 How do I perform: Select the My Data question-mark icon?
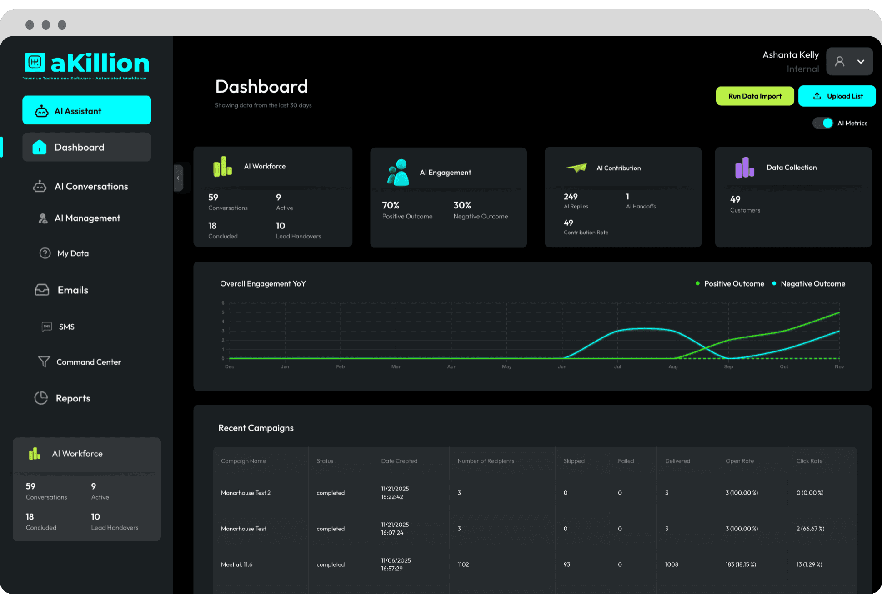45,253
